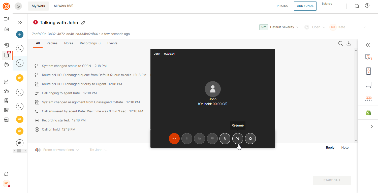Search within the conversation timeline
Viewport: 378px width, 193px height.
340,43
